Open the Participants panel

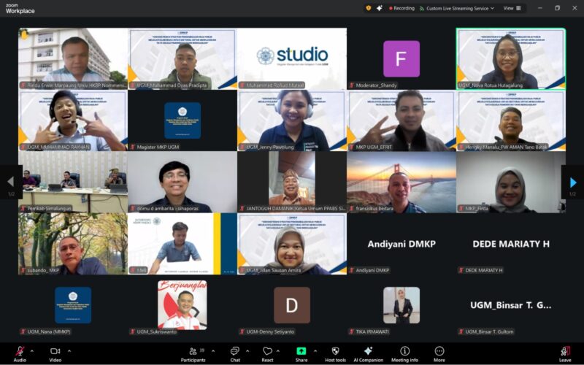(193, 353)
